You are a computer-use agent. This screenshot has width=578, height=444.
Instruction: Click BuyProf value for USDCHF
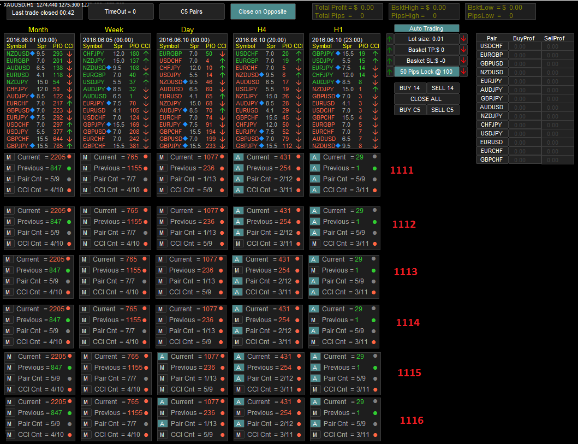point(525,46)
